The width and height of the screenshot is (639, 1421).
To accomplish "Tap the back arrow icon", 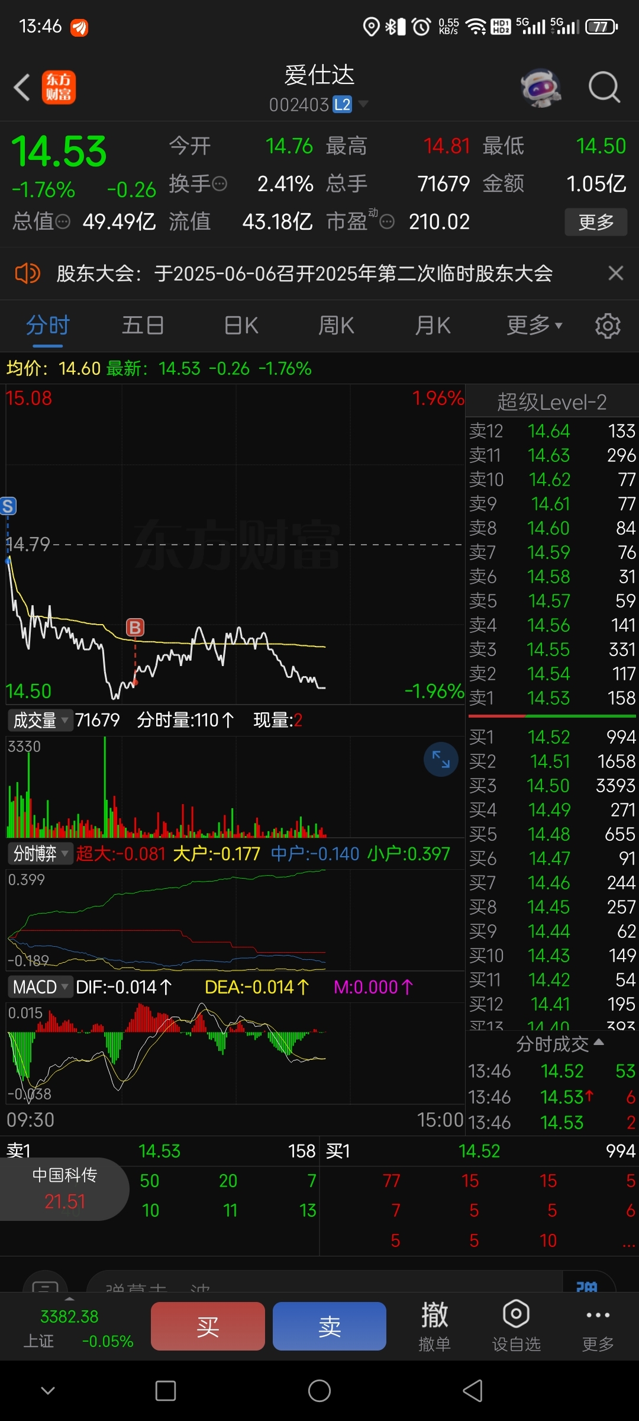I will click(22, 88).
